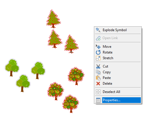The image size is (144, 115).
Task: Click the bottom selected round tree symbol
Action: [x=71, y=104]
